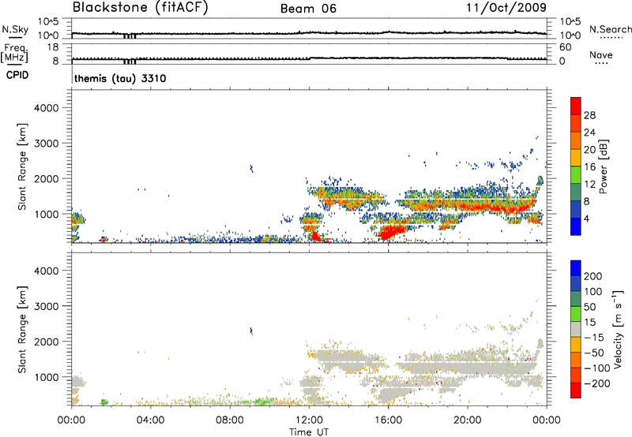
Task: Pick the gray segment of velocity colorbar
Action: pos(576,330)
